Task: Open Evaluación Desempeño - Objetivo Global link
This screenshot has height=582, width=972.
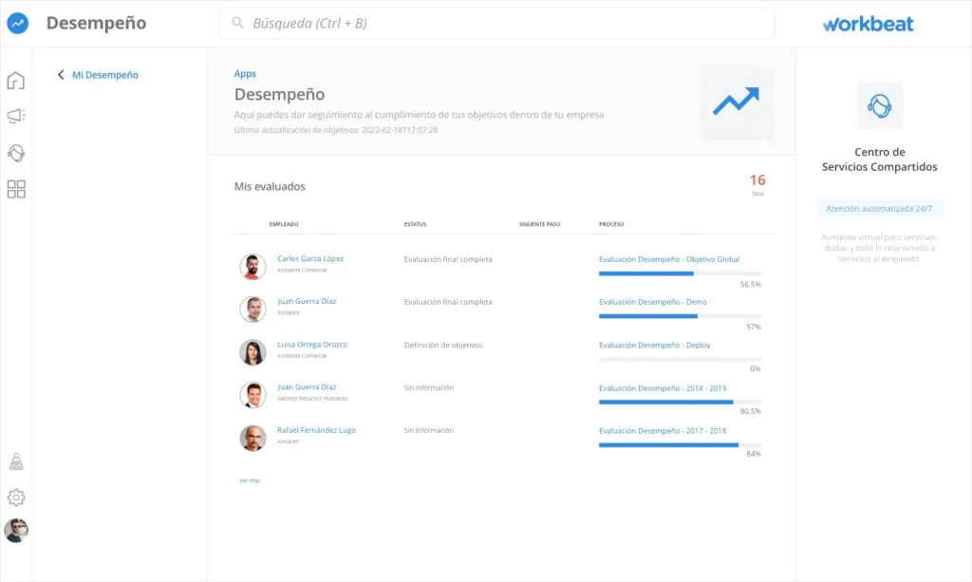Action: pos(668,259)
